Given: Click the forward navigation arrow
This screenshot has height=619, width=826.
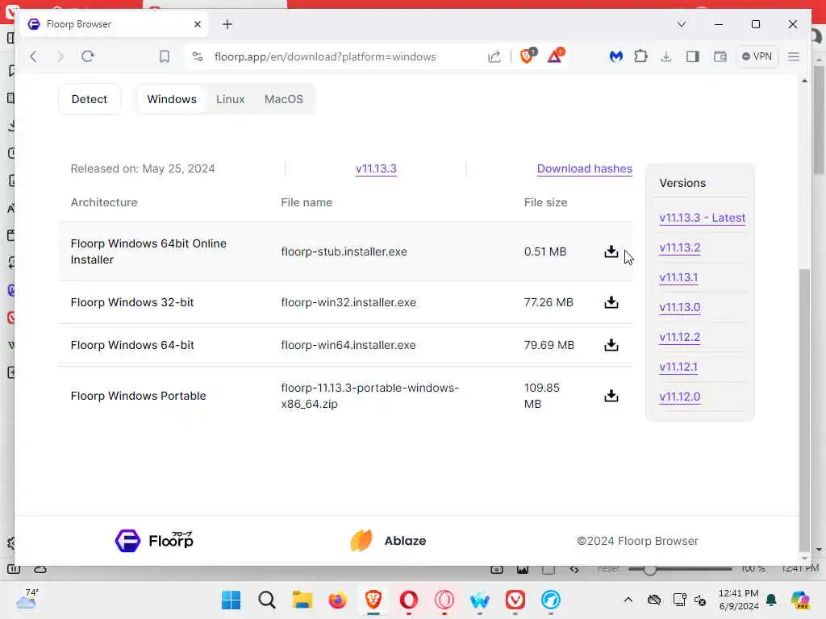Looking at the screenshot, I should (x=60, y=56).
